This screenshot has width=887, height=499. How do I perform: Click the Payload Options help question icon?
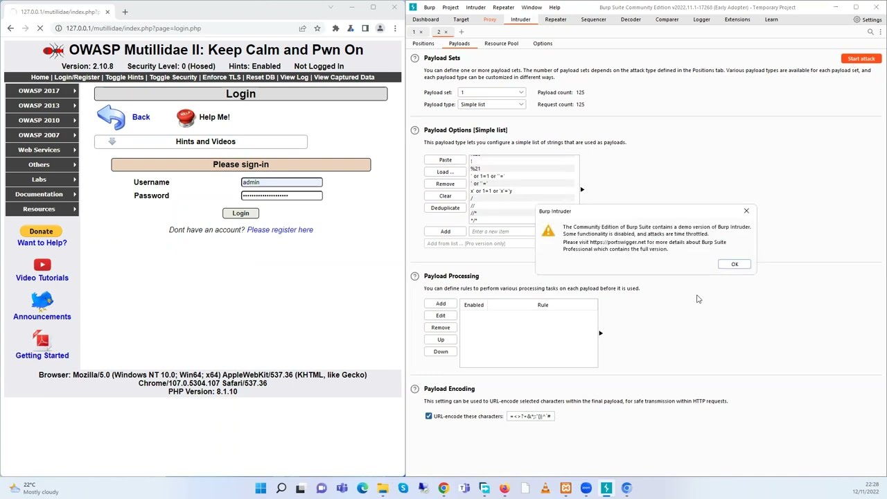point(414,130)
